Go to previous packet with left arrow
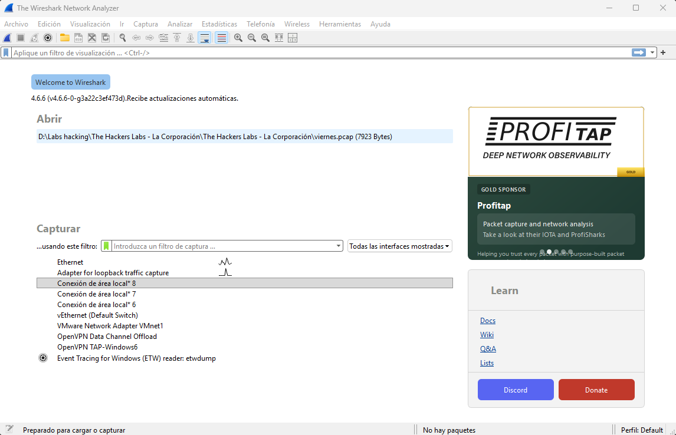The image size is (676, 435). click(x=136, y=38)
